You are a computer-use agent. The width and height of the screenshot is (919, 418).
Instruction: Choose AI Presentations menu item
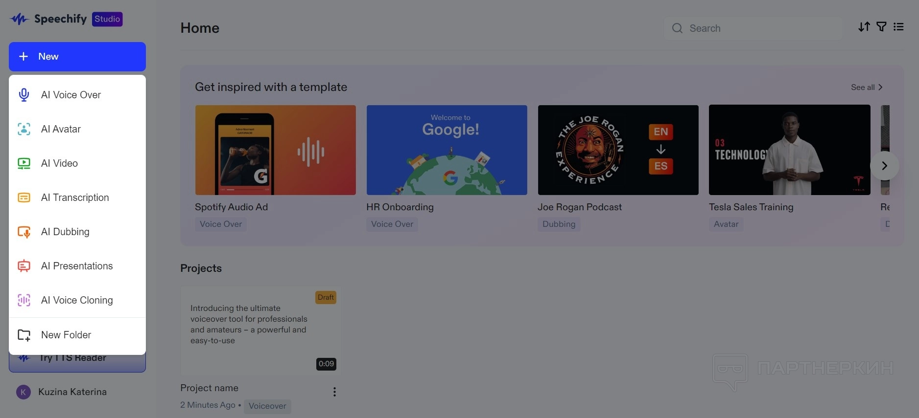(x=77, y=266)
